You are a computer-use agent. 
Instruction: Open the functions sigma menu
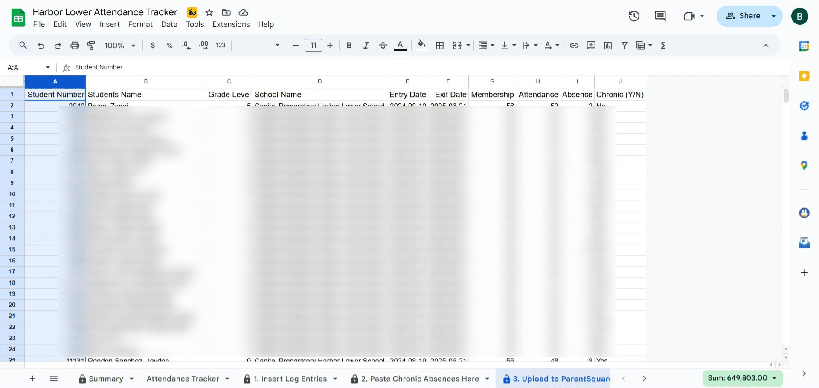click(x=663, y=45)
